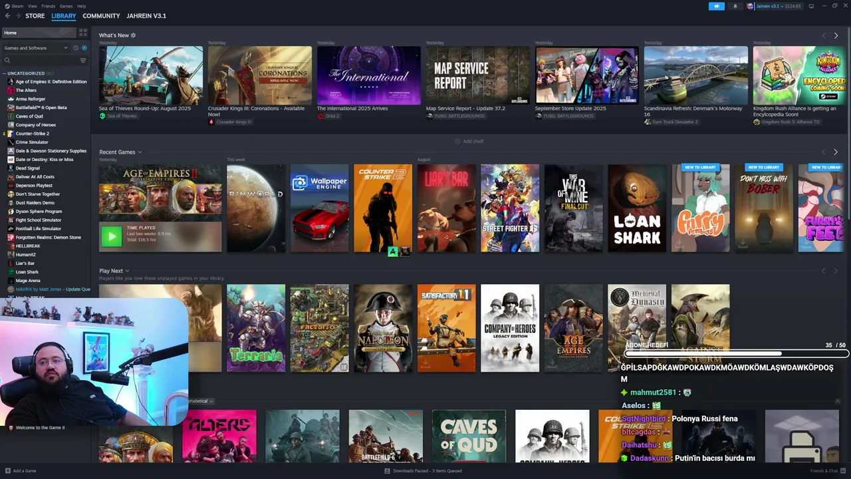
Task: Click Add a Game
Action: tap(21, 471)
